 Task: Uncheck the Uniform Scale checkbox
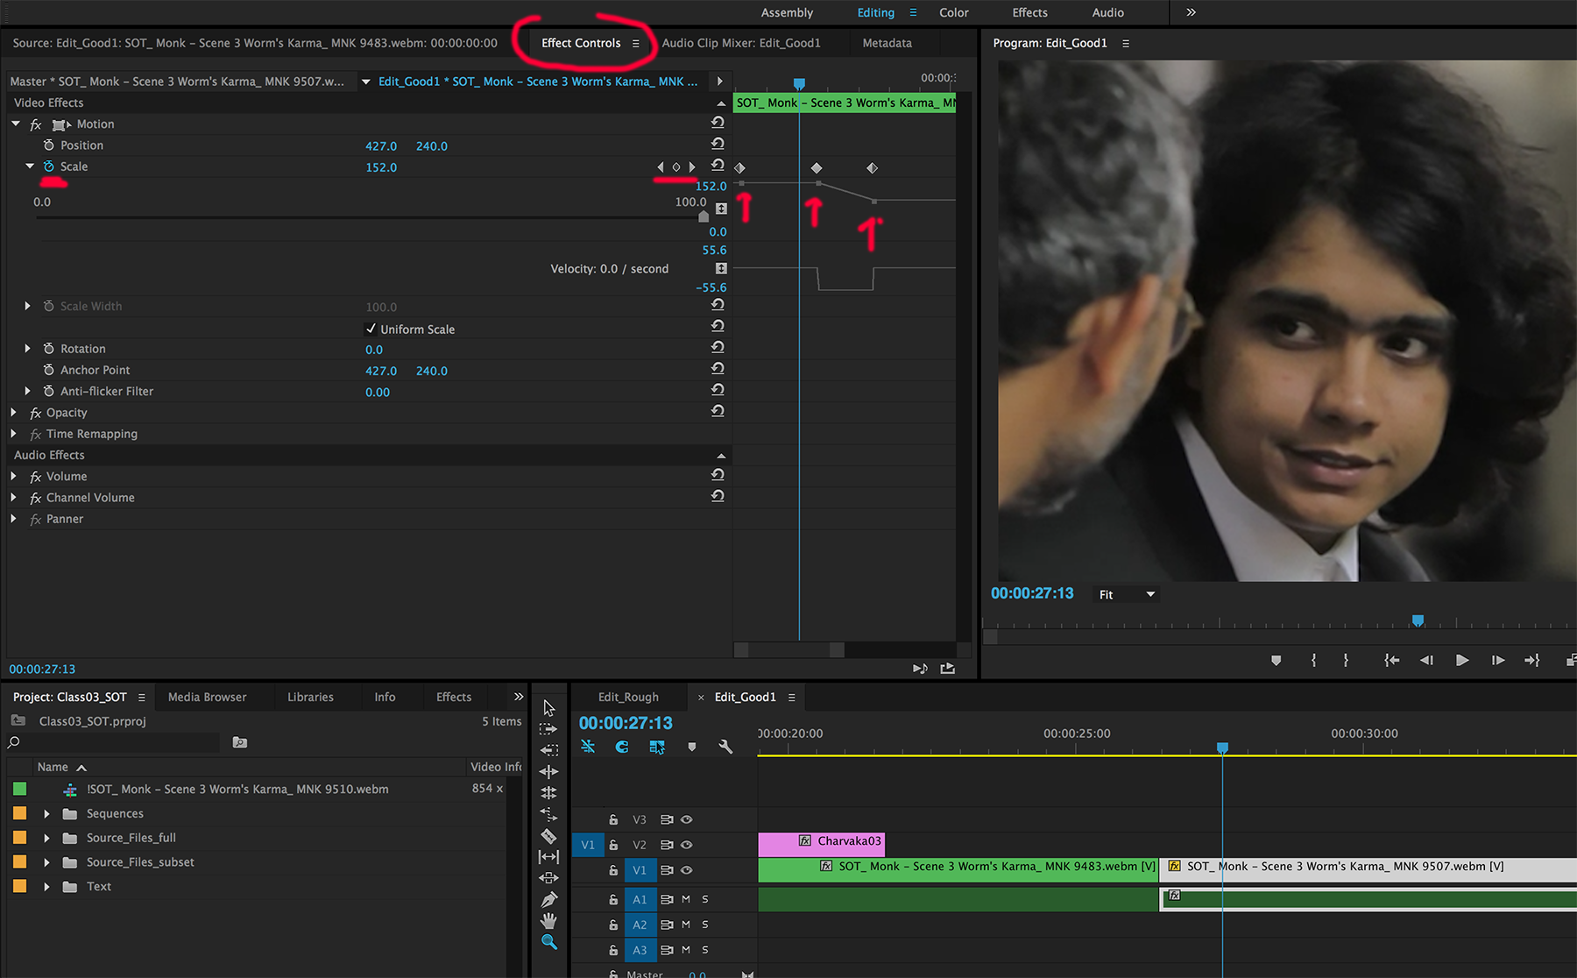click(371, 329)
